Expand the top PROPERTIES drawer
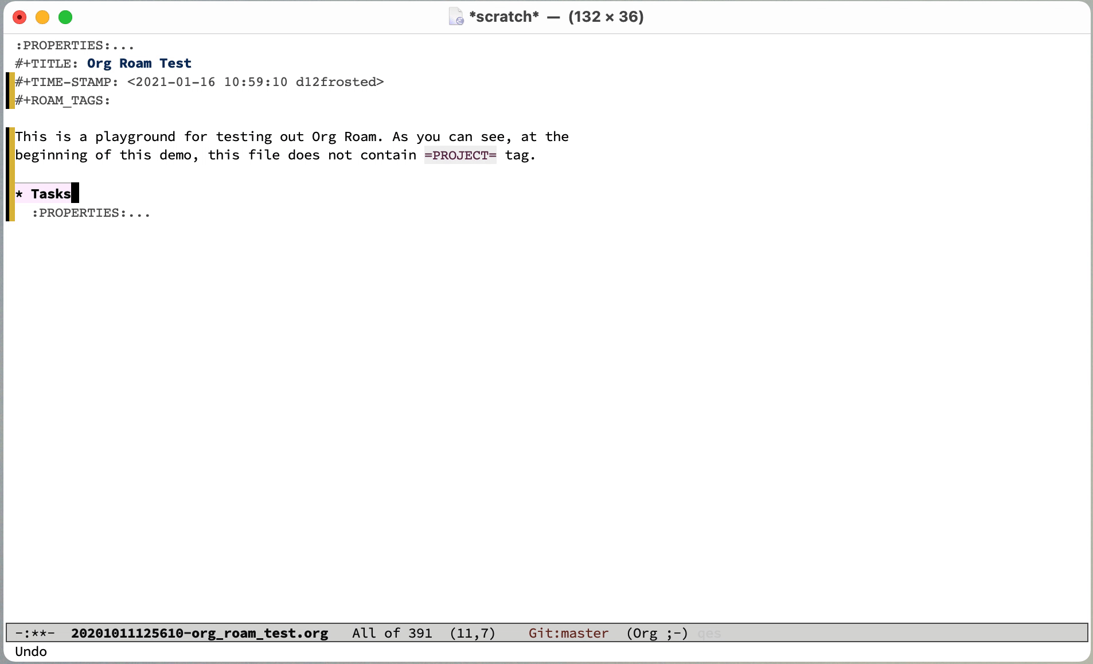The height and width of the screenshot is (664, 1093). tap(75, 45)
